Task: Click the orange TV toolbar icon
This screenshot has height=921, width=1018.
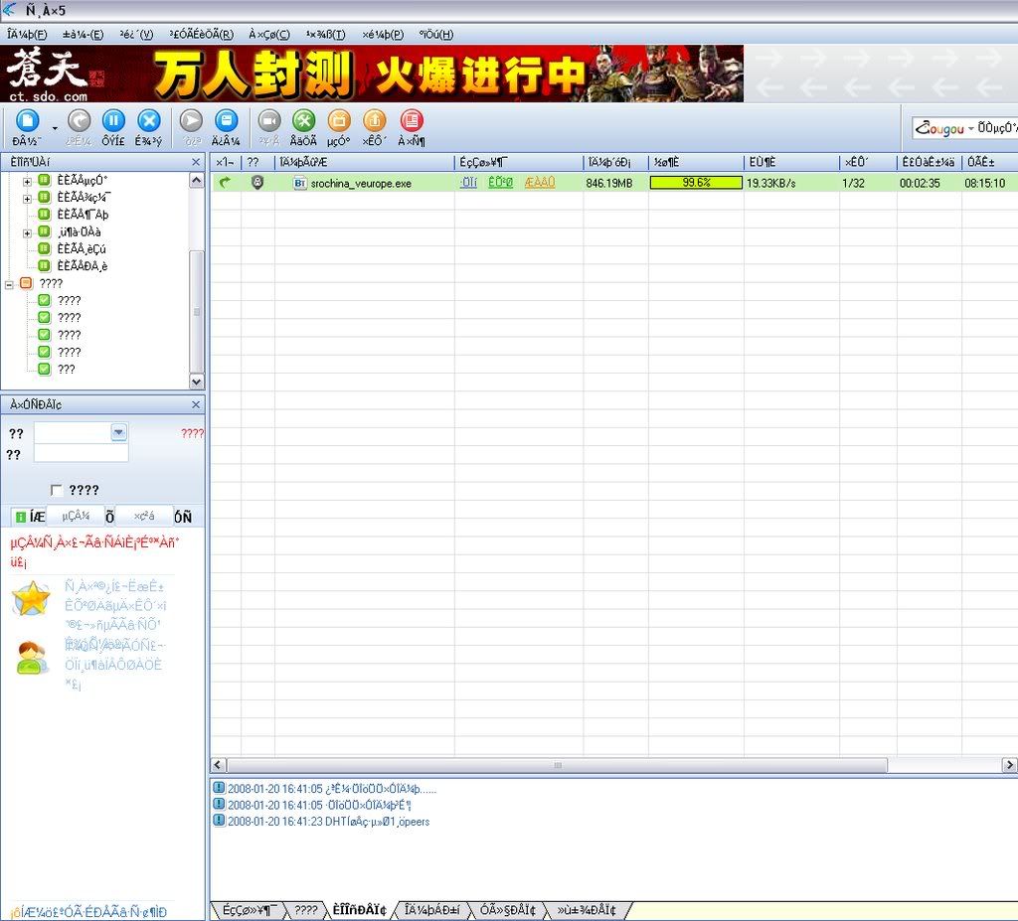Action: click(338, 121)
